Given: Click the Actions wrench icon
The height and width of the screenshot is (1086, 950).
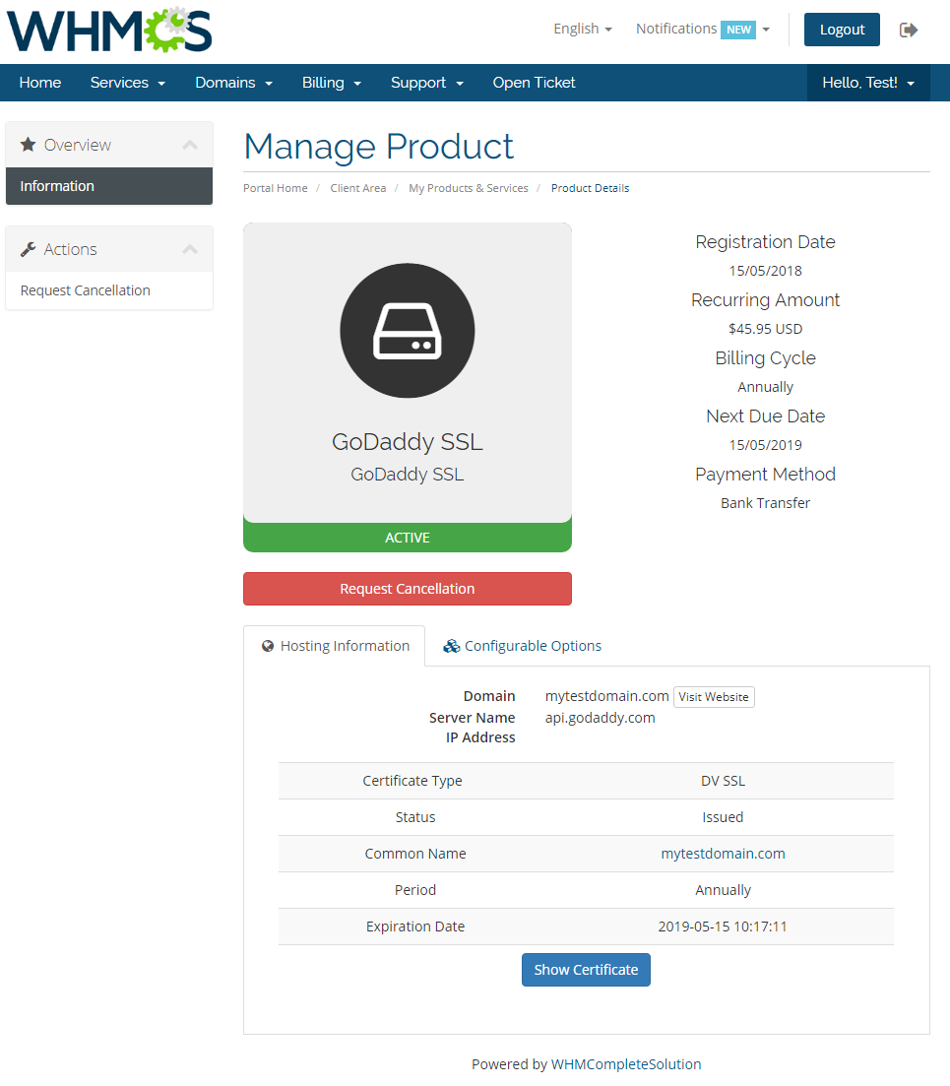Looking at the screenshot, I should [x=28, y=249].
